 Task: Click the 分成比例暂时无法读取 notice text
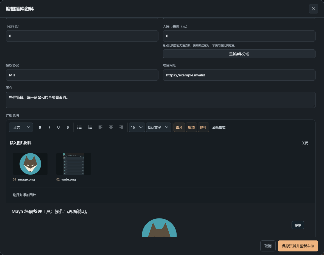pos(200,46)
